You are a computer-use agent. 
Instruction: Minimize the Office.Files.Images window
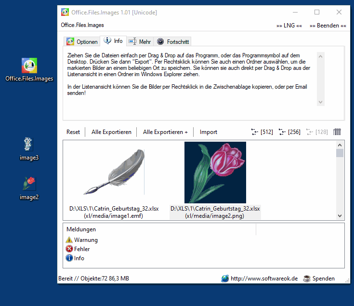point(295,12)
